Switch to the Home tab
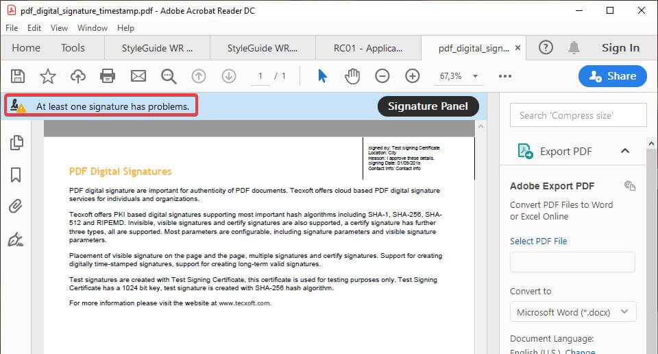The width and height of the screenshot is (658, 354). point(26,48)
